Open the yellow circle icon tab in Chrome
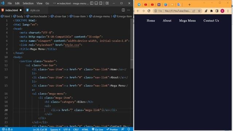233x131 pixels. click(x=172, y=5)
